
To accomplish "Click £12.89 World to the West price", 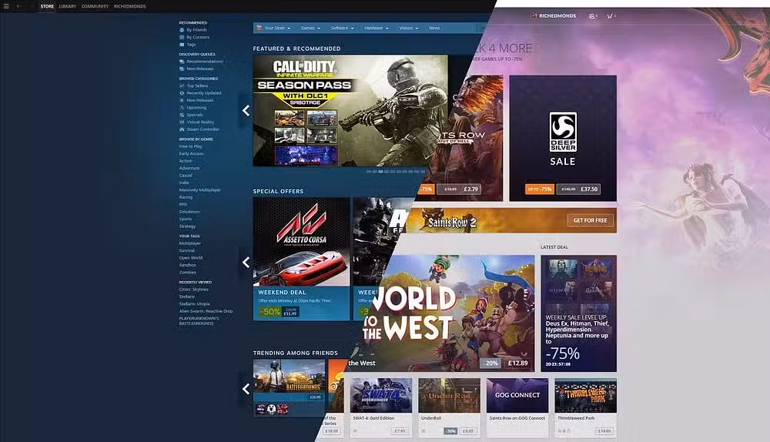I will coord(517,363).
